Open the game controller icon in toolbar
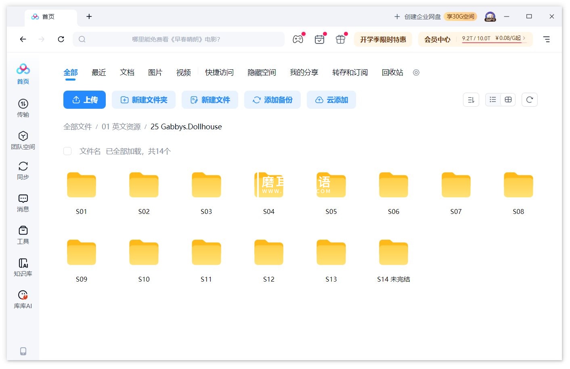570x369 pixels. tap(298, 39)
